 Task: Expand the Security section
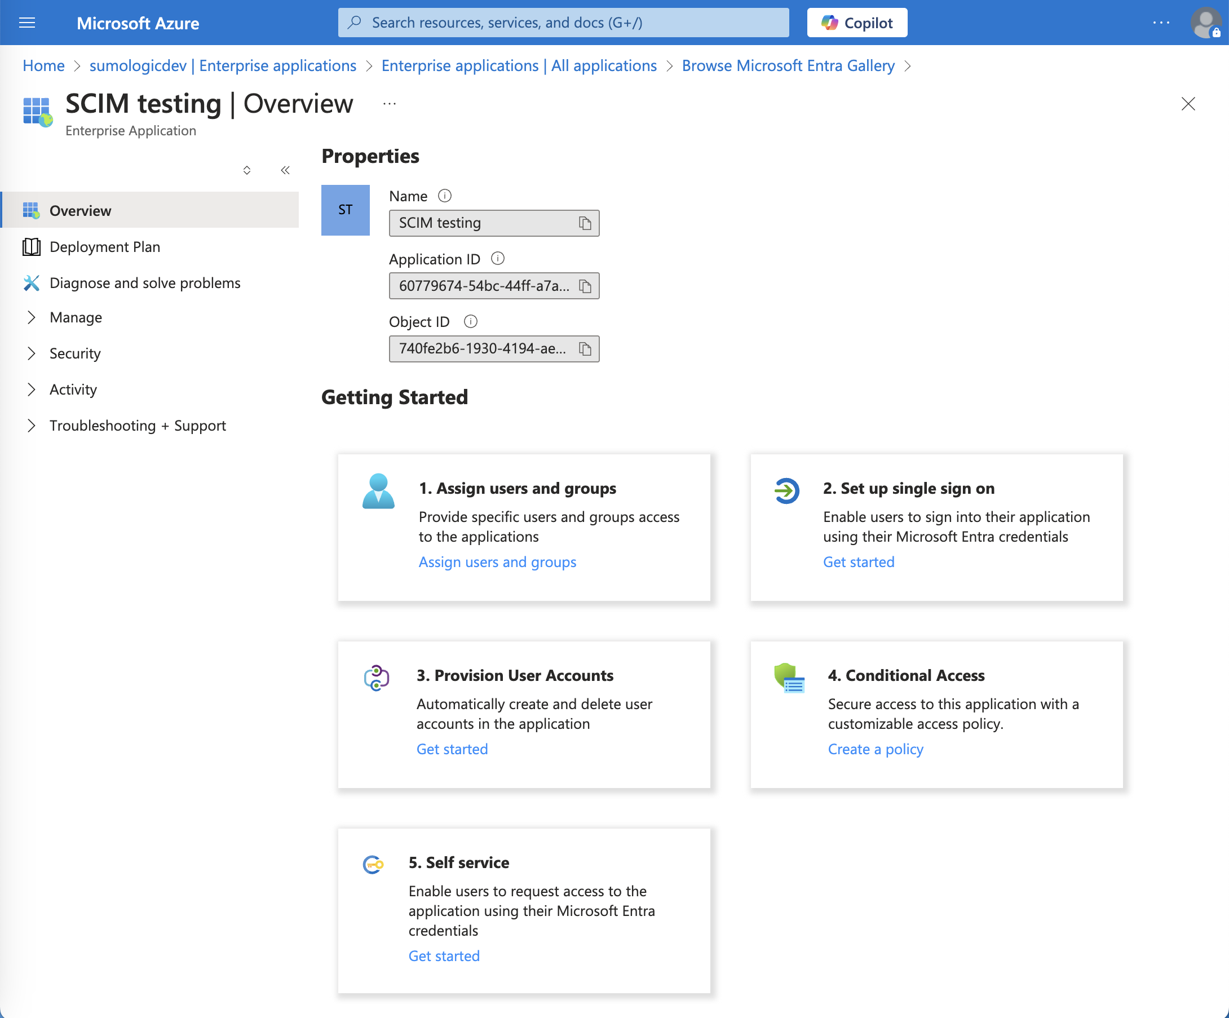point(75,353)
